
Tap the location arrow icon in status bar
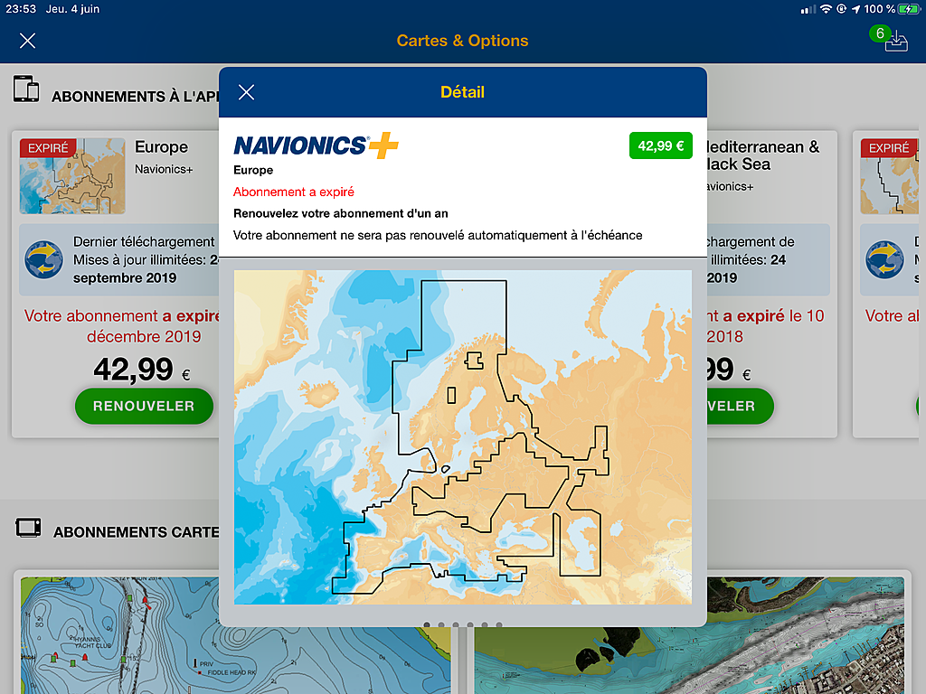(855, 9)
